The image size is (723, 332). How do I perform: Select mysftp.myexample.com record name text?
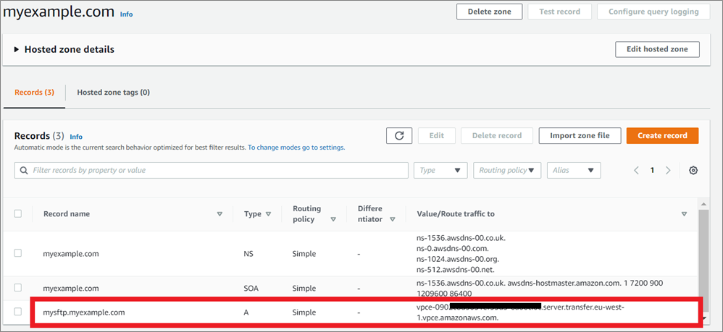[84, 312]
